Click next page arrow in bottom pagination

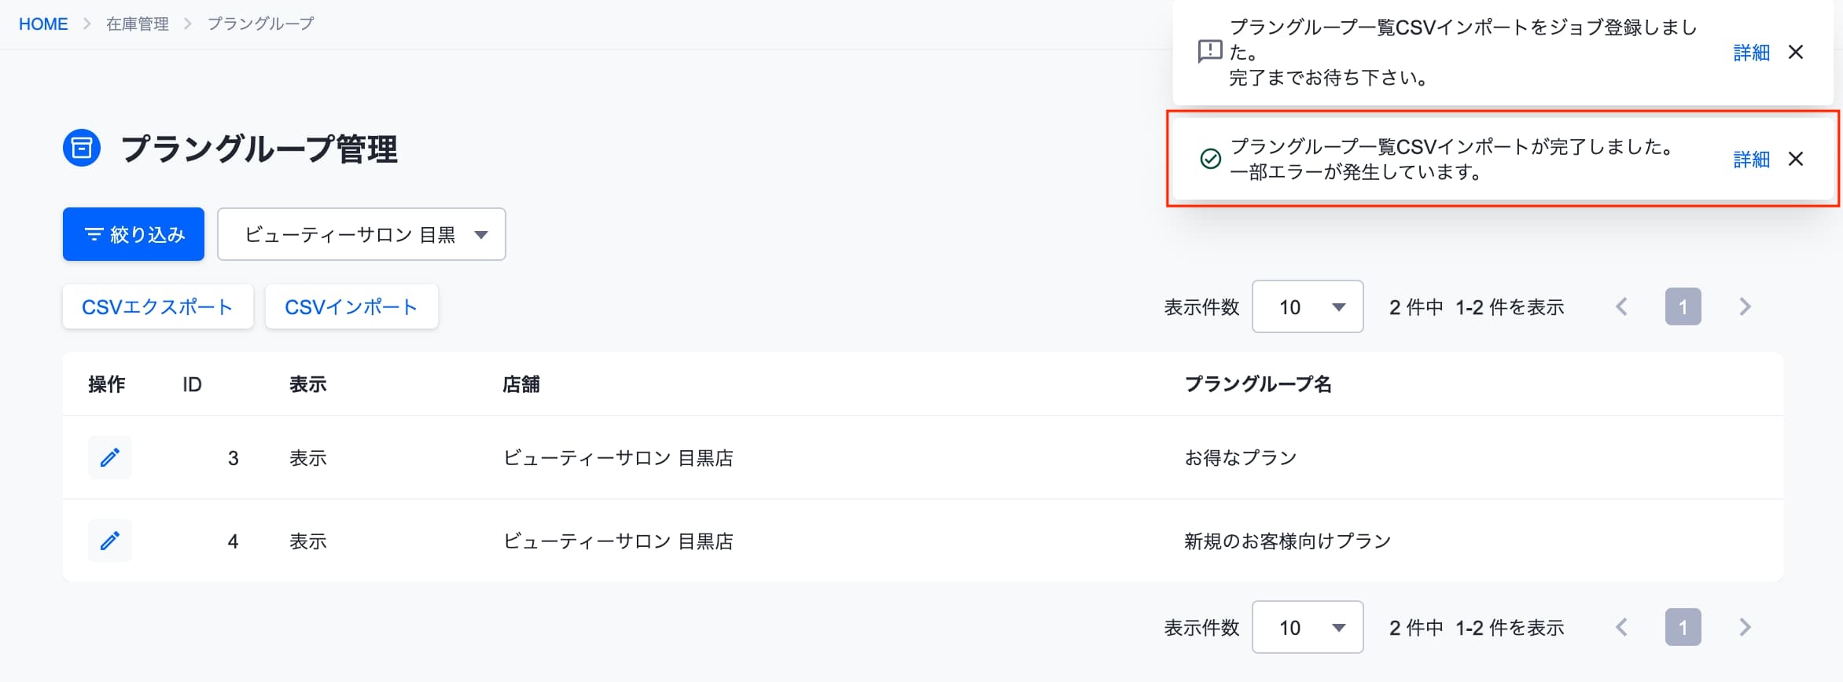click(x=1745, y=627)
